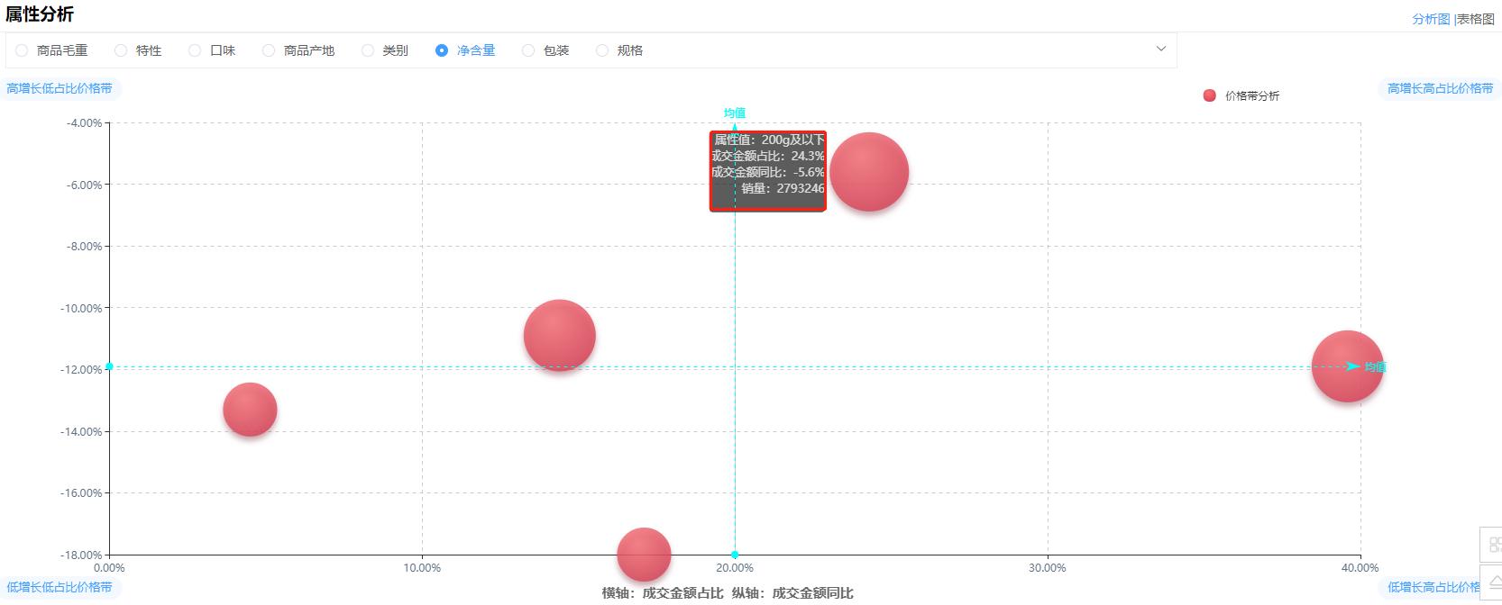This screenshot has width=1502, height=605.
Task: Toggle the 价格带分析 legend marker
Action: tap(1210, 95)
